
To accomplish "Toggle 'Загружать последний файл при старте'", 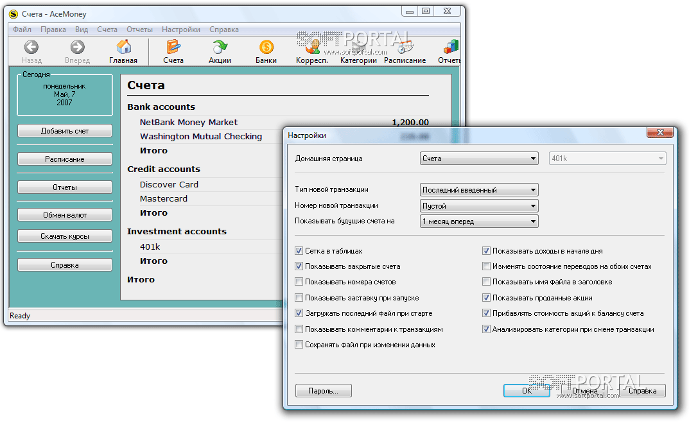I will coord(299,313).
